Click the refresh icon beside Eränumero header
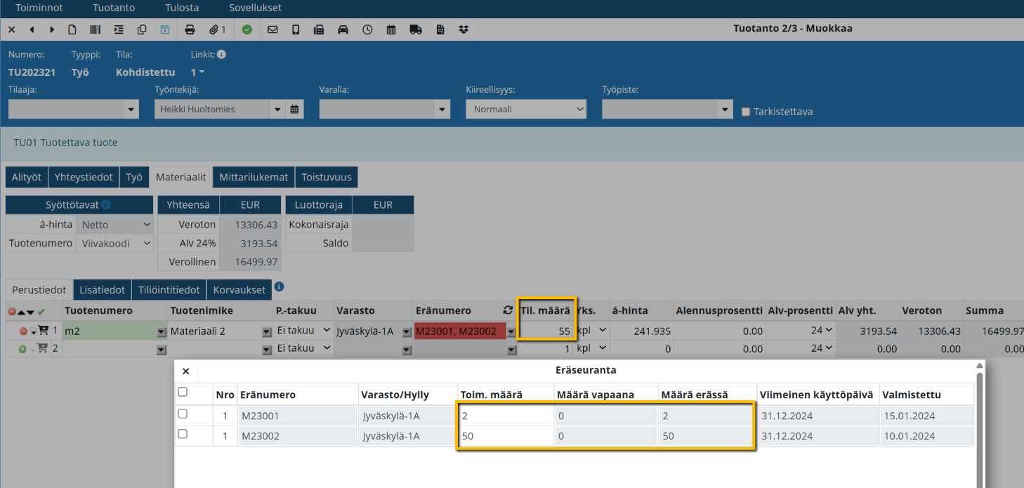 [x=508, y=310]
